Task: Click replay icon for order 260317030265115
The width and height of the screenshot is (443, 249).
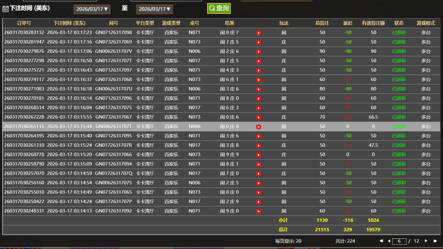Action: pos(258,127)
